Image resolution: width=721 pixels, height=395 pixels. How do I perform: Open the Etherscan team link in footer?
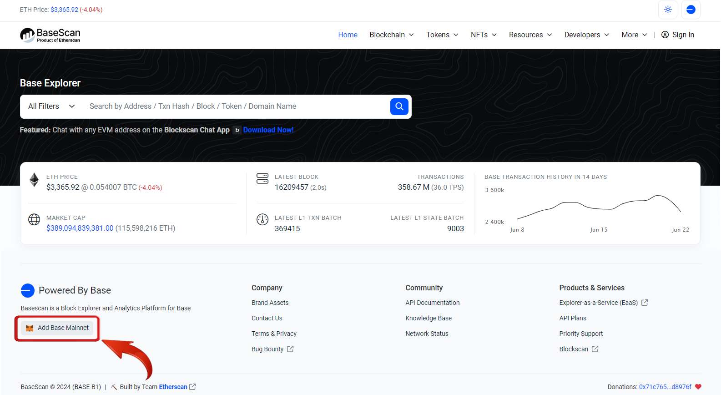[173, 387]
